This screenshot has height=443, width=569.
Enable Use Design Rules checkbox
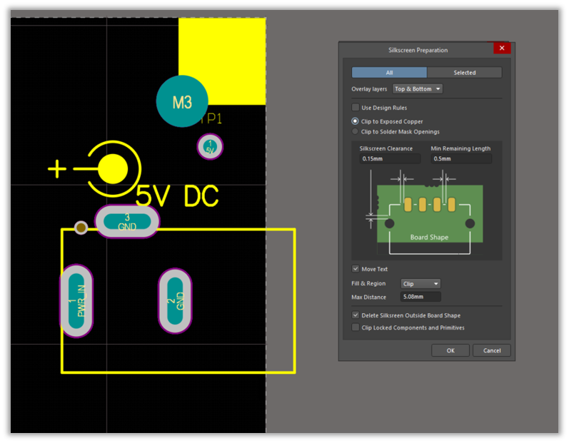356,108
